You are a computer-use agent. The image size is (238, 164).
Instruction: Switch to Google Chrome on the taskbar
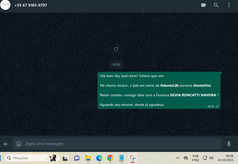click(x=110, y=158)
